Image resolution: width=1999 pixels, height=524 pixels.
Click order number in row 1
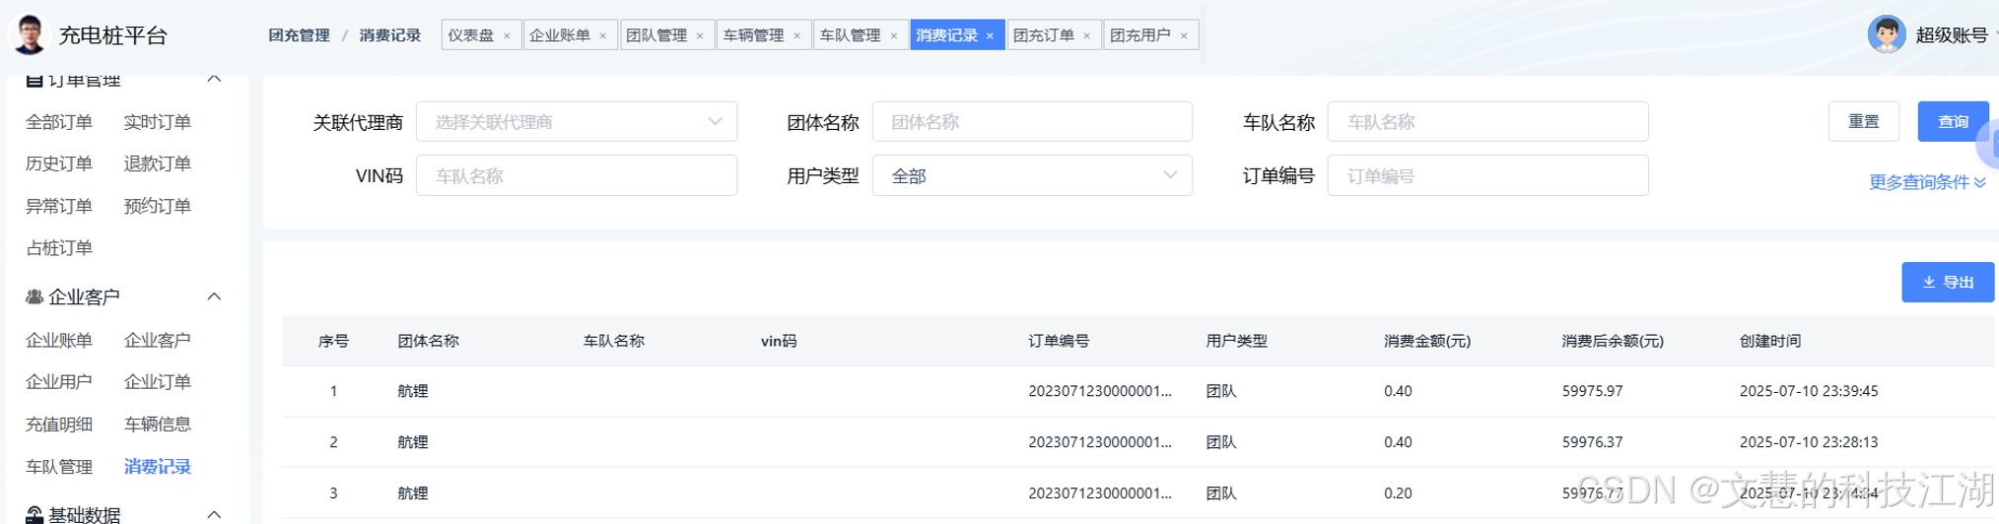point(1100,391)
